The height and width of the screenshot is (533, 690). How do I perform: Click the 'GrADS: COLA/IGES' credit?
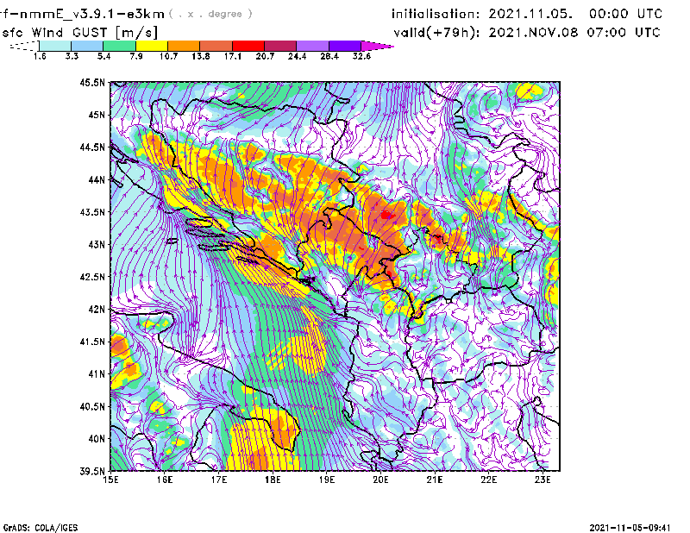point(40,528)
